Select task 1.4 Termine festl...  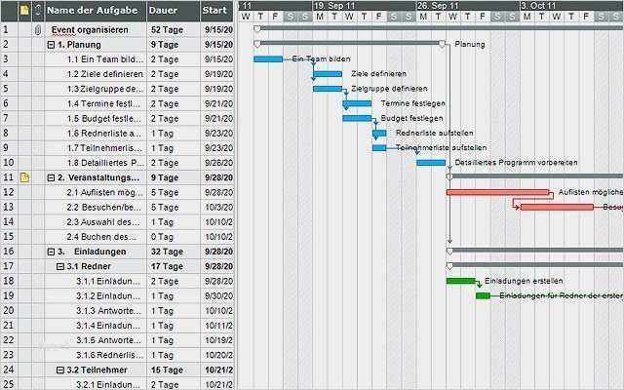point(104,104)
